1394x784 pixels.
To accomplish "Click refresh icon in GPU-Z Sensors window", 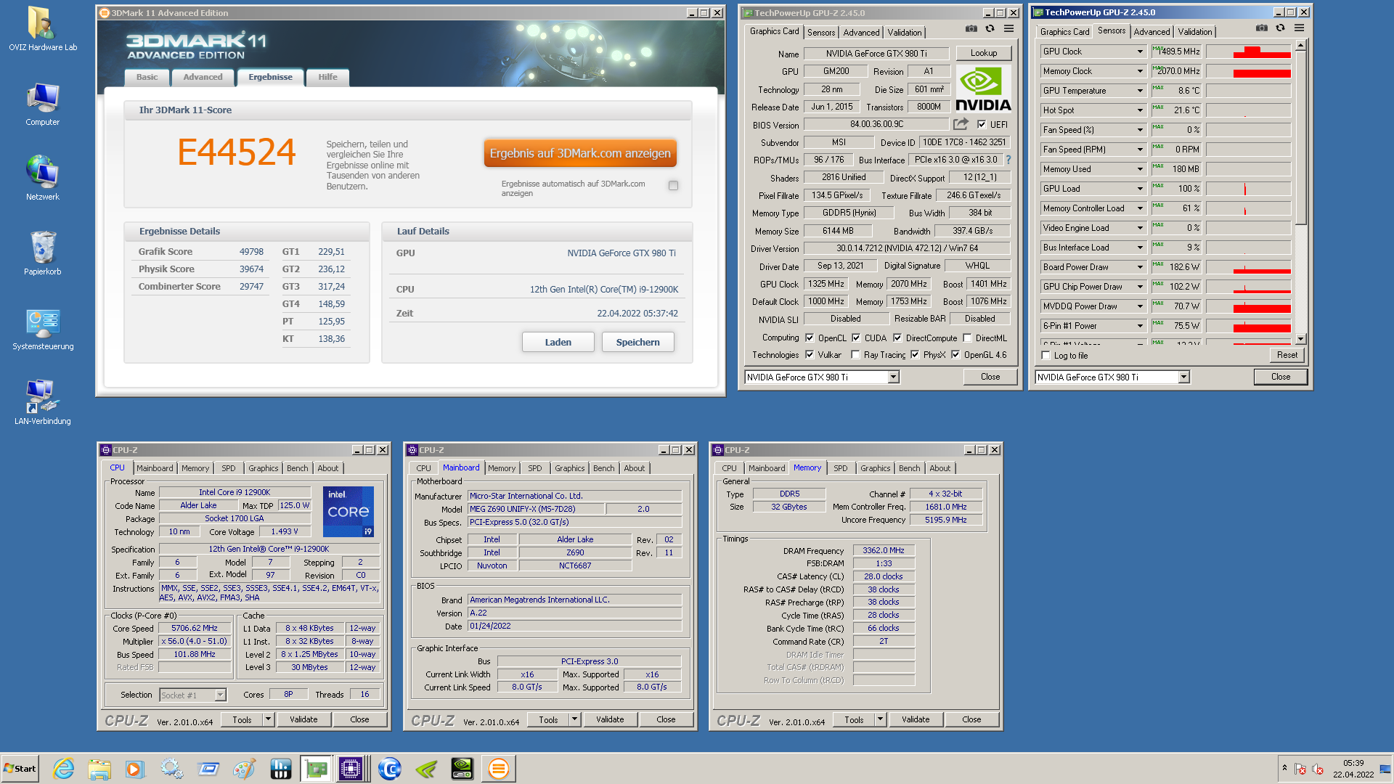I will pos(1281,28).
